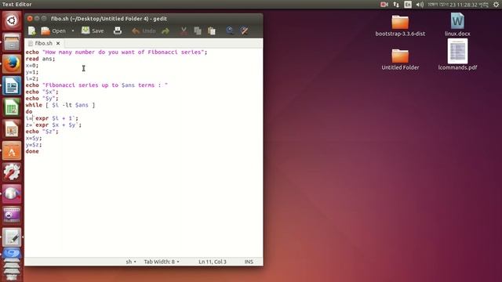
Task: Open the network indicator menu
Action: [396, 5]
